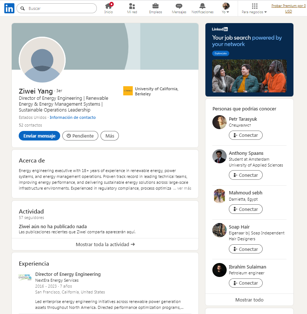Image resolution: width=307 pixels, height=314 pixels.
Task: Click the Buscar search field
Action: click(57, 8)
